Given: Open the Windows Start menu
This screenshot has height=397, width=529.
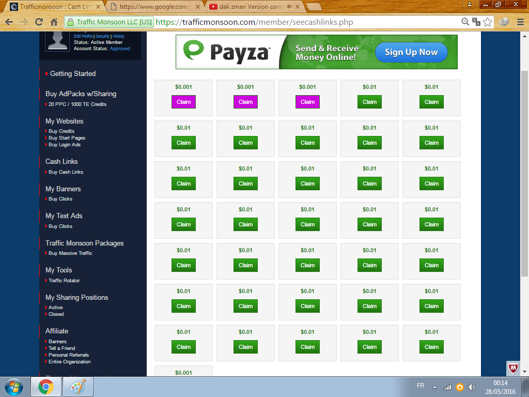Looking at the screenshot, I should pos(14,387).
